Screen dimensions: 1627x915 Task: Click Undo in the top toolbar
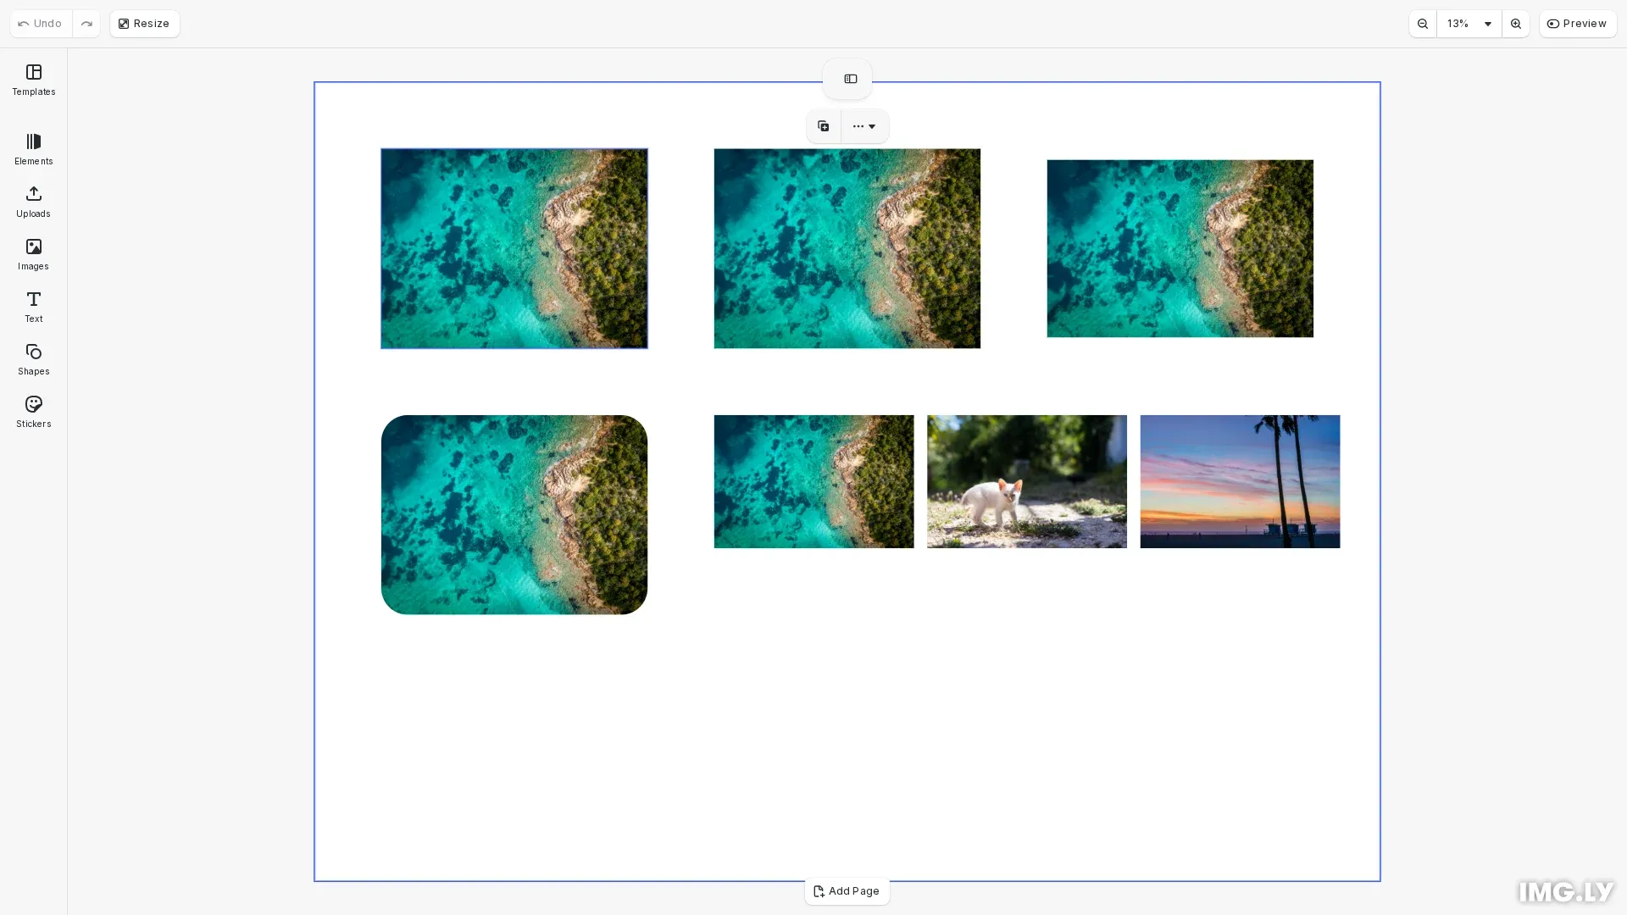(38, 23)
